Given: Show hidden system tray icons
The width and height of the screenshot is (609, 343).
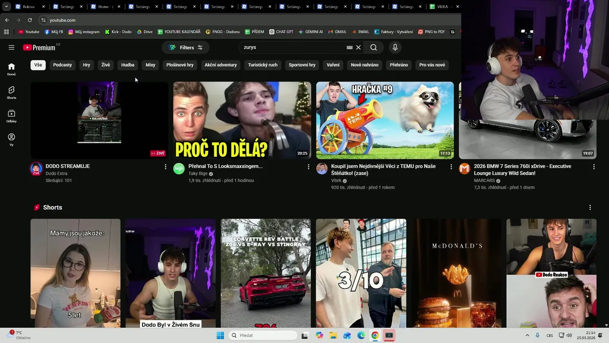Looking at the screenshot, I should point(527,335).
